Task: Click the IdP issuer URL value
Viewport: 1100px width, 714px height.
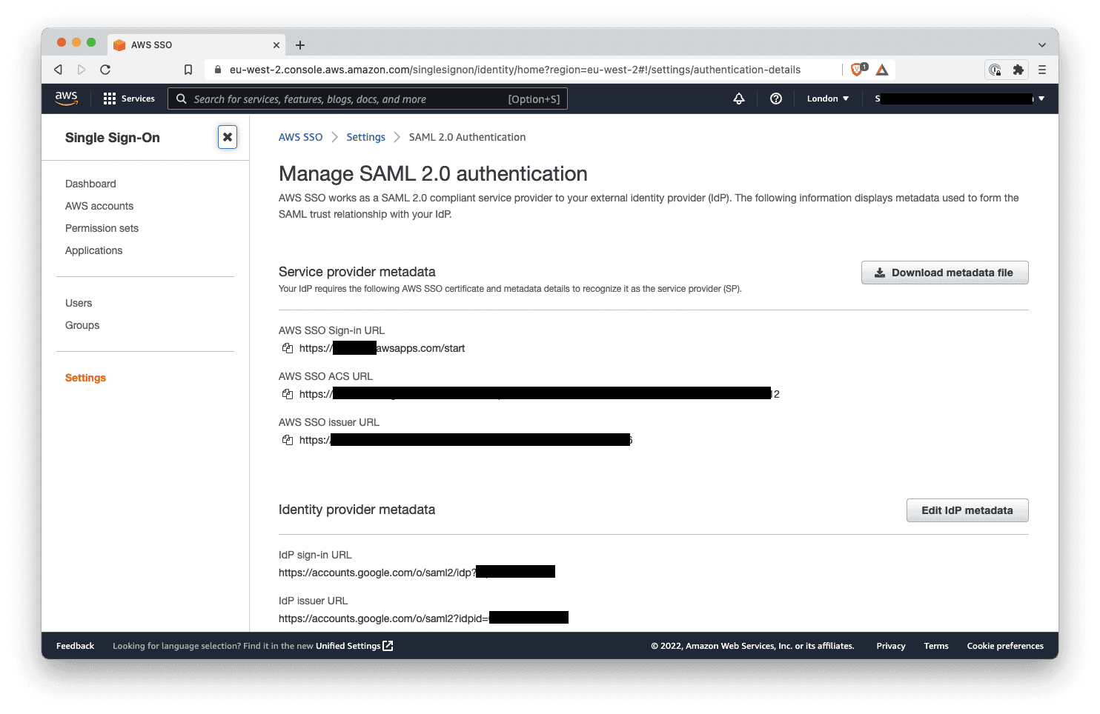Action: click(x=423, y=618)
